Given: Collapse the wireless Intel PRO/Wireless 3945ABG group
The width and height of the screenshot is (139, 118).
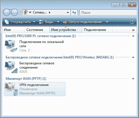Looking at the screenshot, I should [133, 57].
